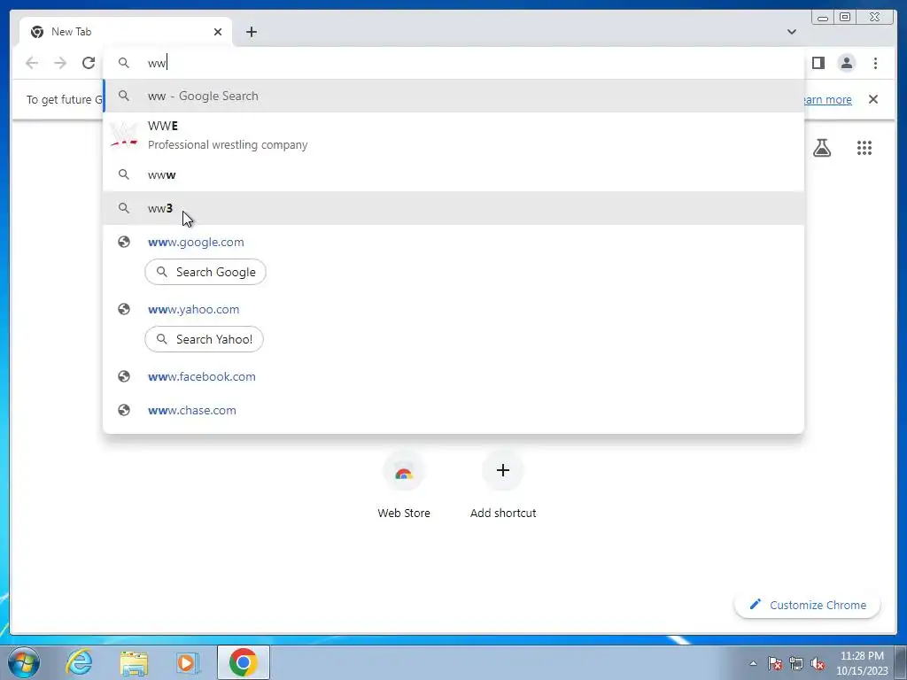Open Customize Chrome
The width and height of the screenshot is (907, 680).
coord(807,605)
